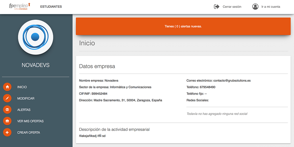The image size is (294, 147).
Task: Select the Cerrar sesión text link
Action: click(x=232, y=7)
